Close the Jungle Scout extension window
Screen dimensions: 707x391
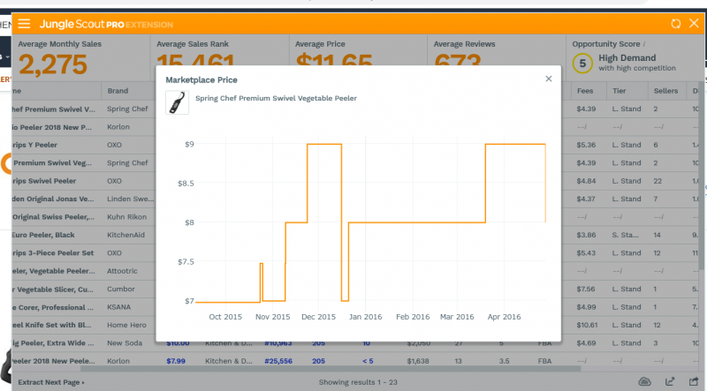[x=694, y=24]
